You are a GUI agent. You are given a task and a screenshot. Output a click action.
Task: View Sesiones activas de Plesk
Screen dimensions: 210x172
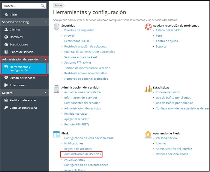pyautogui.click(x=81, y=57)
